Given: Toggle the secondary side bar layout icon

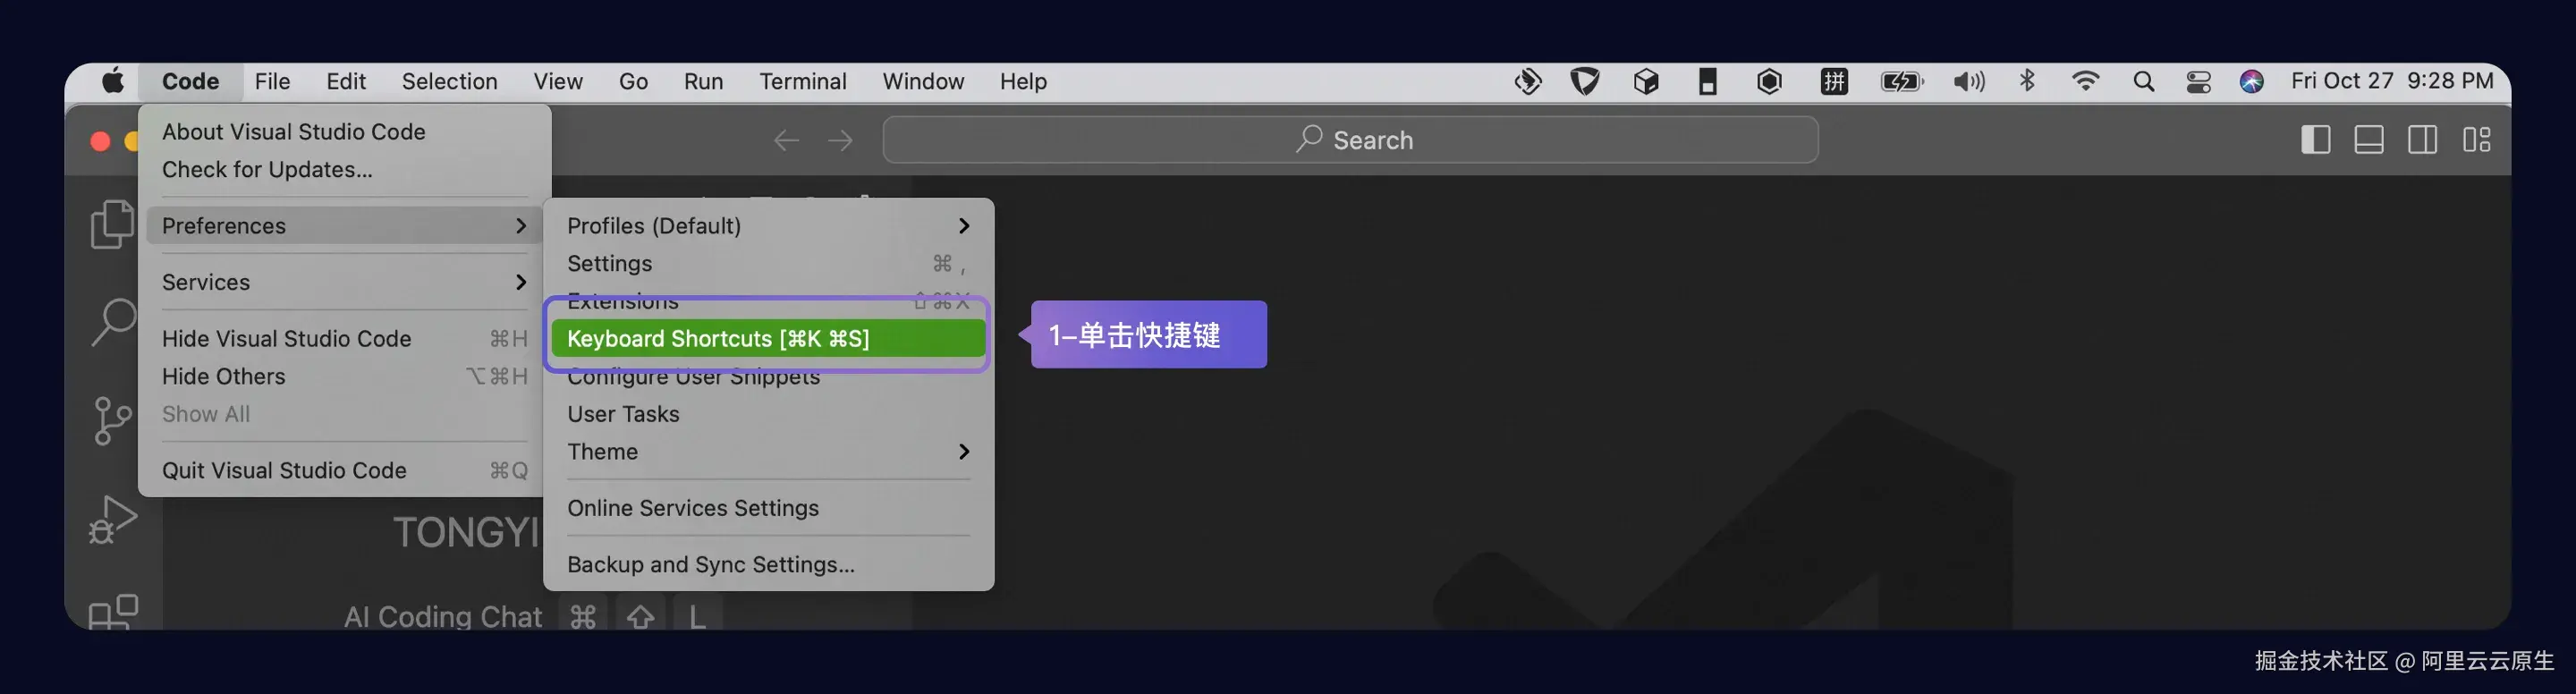Looking at the screenshot, I should coord(2422,140).
